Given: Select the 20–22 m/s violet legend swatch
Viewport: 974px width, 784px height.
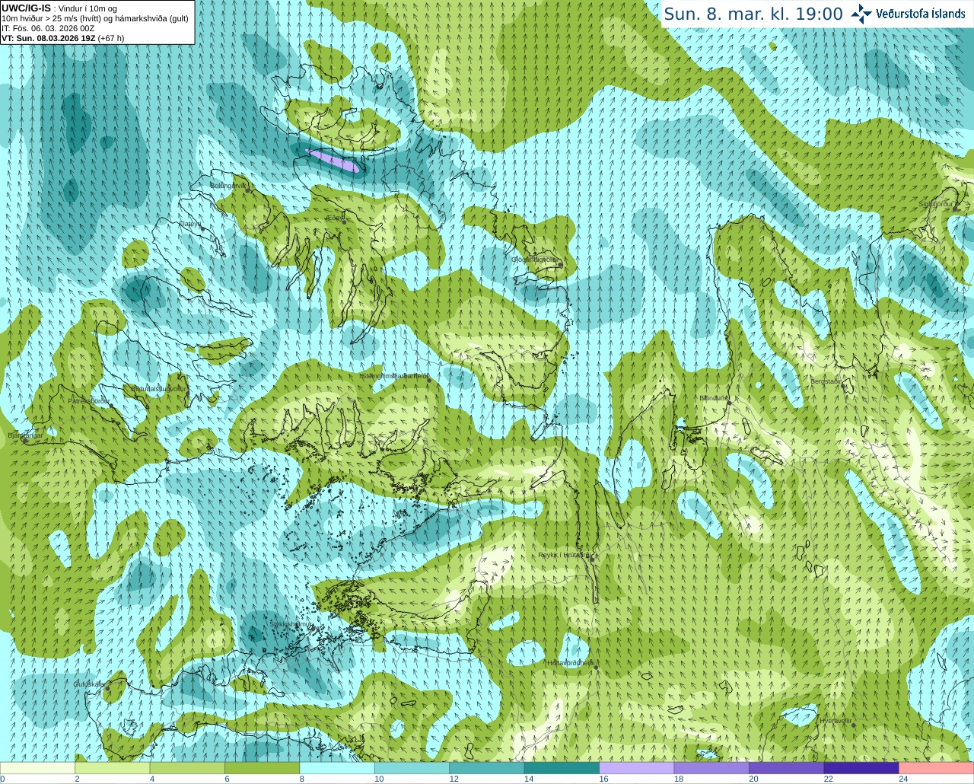Looking at the screenshot, I should [787, 768].
